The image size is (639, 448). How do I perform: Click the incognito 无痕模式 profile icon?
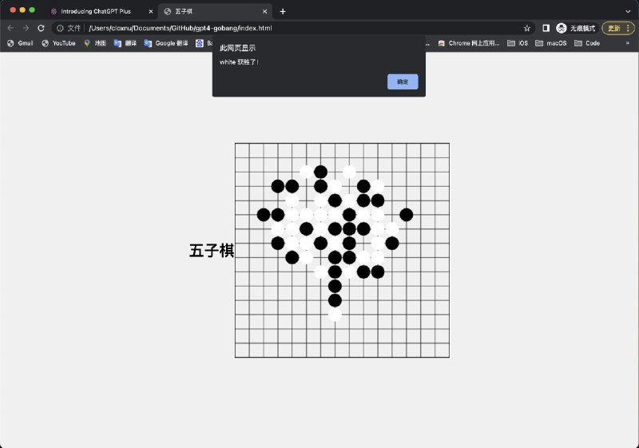(562, 28)
